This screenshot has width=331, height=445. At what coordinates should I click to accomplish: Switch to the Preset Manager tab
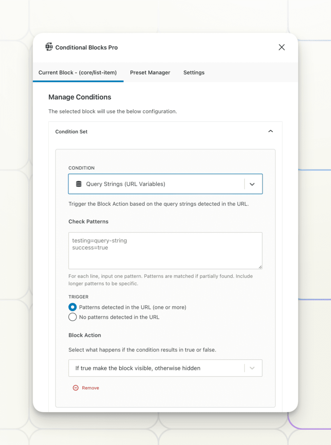tap(150, 72)
